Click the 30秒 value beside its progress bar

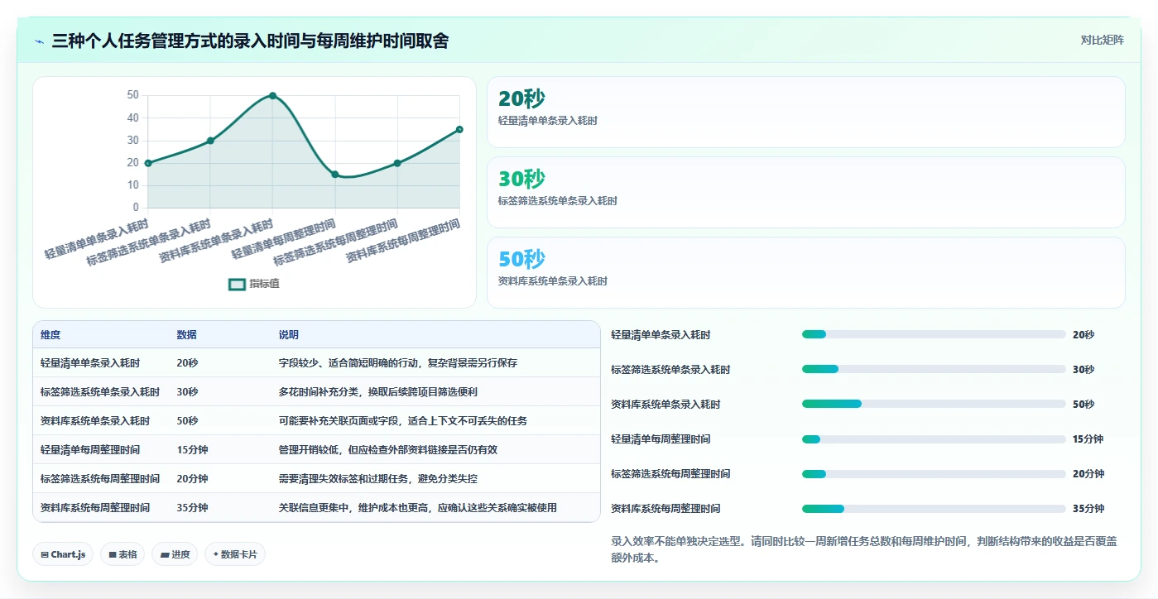coord(1084,370)
